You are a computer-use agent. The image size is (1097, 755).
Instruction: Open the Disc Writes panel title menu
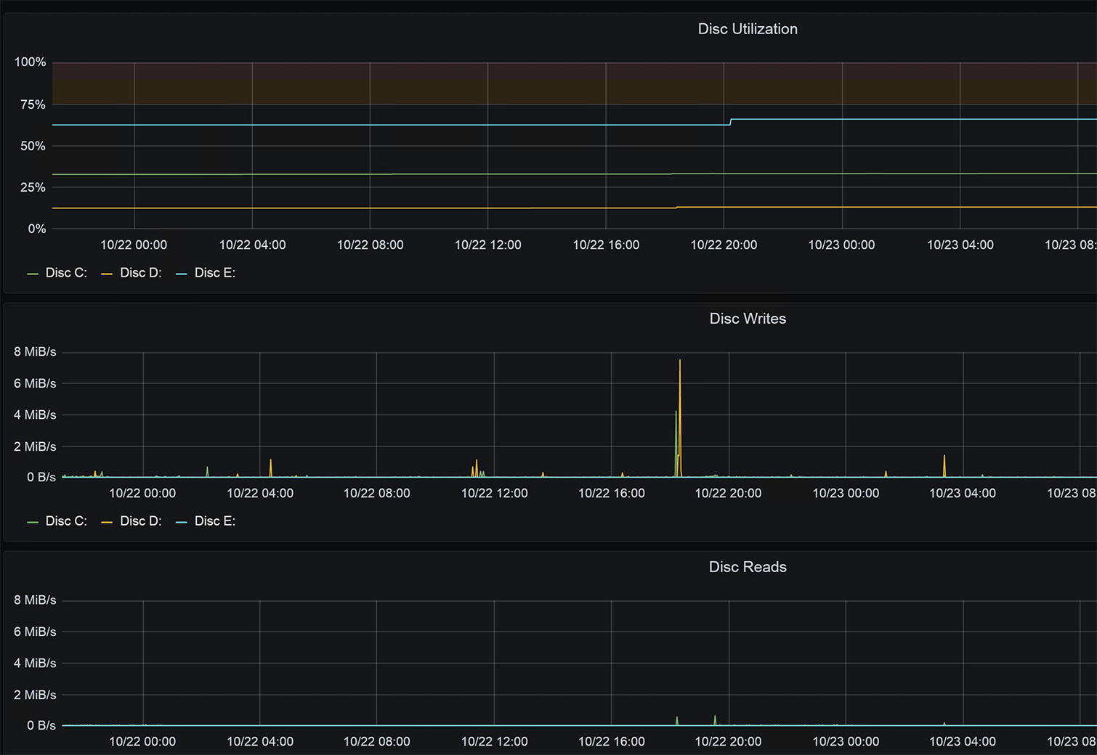pyautogui.click(x=748, y=319)
